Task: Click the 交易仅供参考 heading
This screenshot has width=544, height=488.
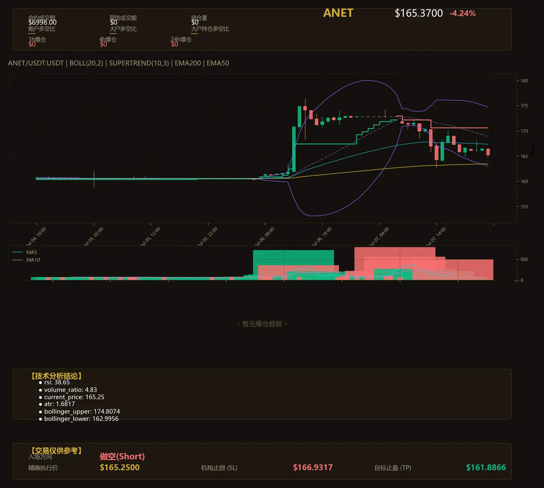Action: [x=56, y=450]
